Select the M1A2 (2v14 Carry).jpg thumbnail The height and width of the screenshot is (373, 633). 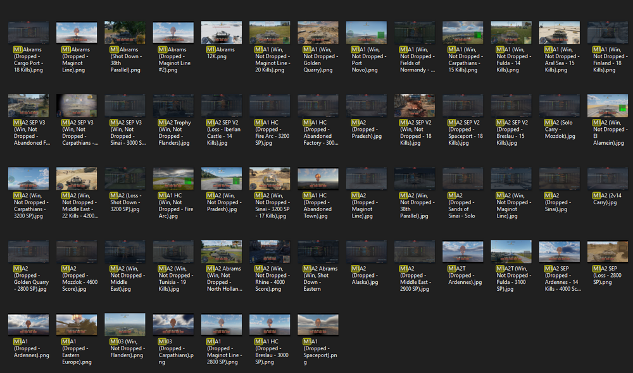(608, 179)
